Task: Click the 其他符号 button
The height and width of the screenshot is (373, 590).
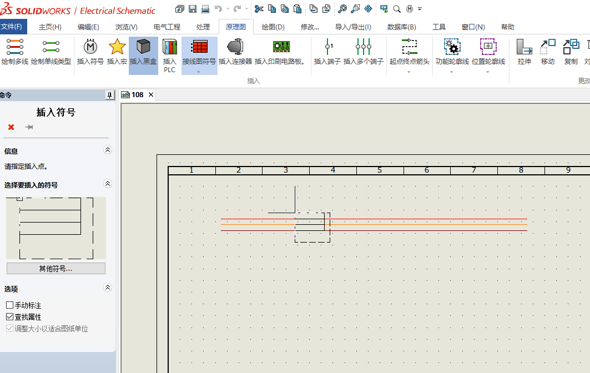Action: (56, 268)
